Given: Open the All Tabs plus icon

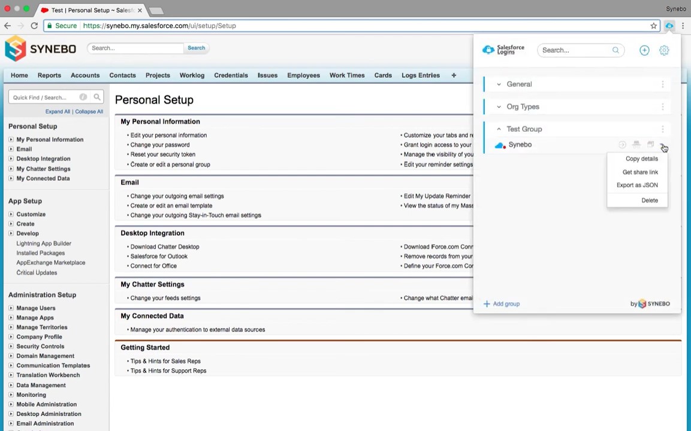Looking at the screenshot, I should (454, 75).
